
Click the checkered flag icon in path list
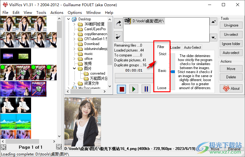pyautogui.click(x=128, y=21)
